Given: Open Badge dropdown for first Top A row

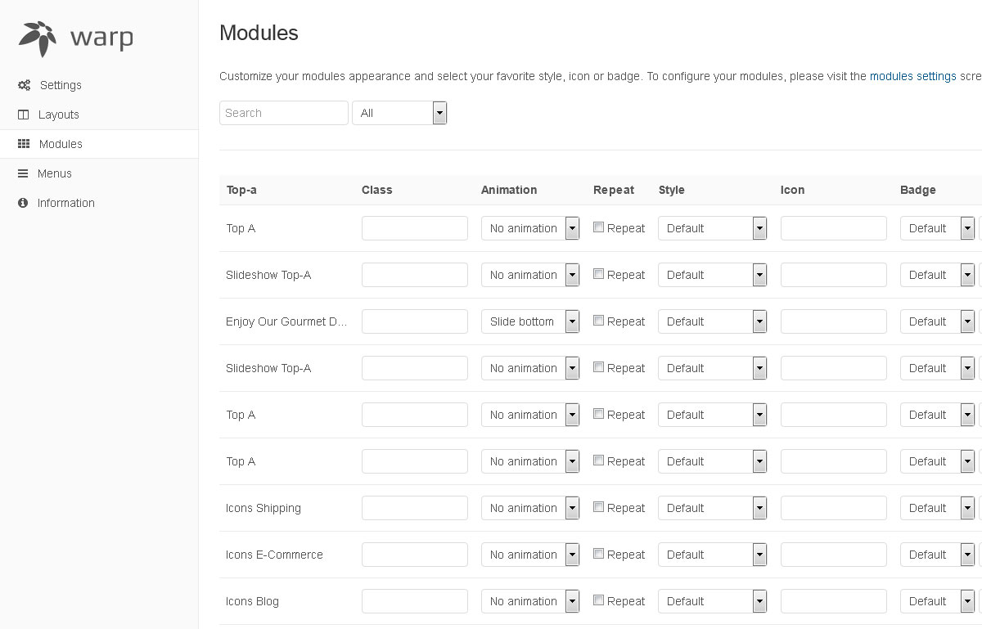Looking at the screenshot, I should tap(937, 228).
